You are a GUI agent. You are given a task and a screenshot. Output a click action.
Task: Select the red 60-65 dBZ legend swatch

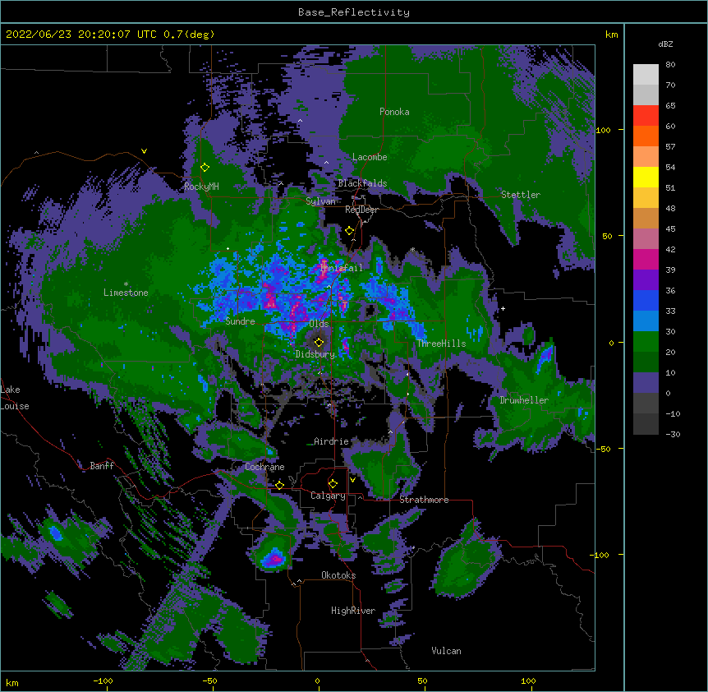coord(646,116)
